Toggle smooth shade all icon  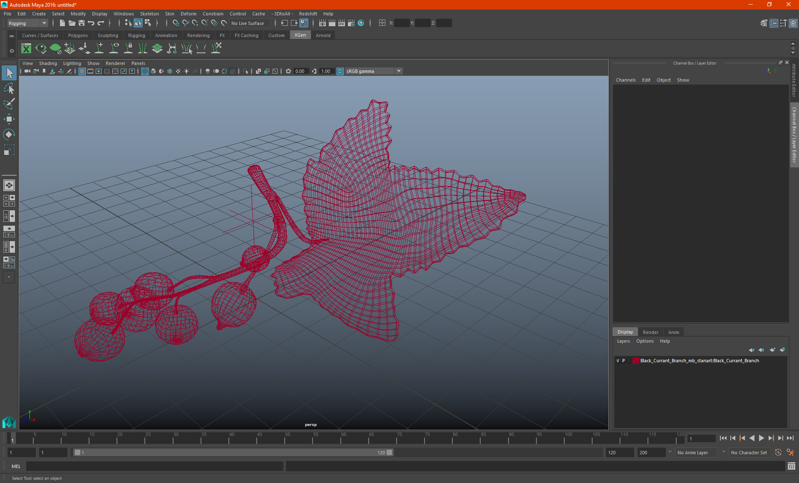[x=153, y=71]
